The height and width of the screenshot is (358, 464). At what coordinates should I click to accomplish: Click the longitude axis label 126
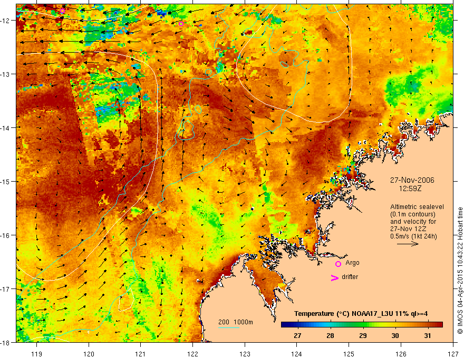(401, 354)
